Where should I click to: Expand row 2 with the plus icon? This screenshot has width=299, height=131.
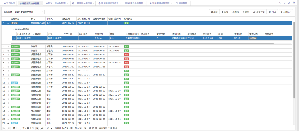[8, 47]
